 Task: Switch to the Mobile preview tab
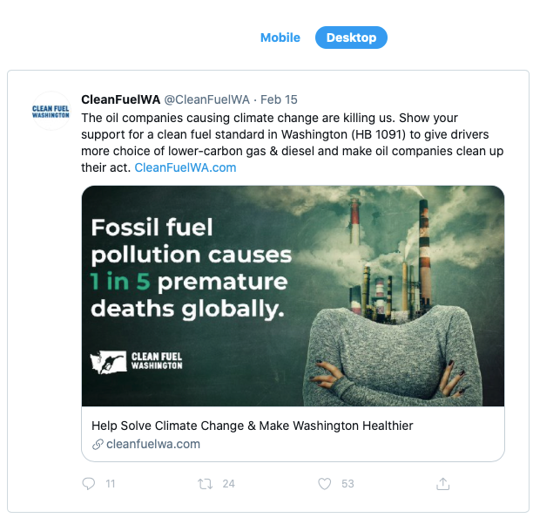tap(280, 37)
